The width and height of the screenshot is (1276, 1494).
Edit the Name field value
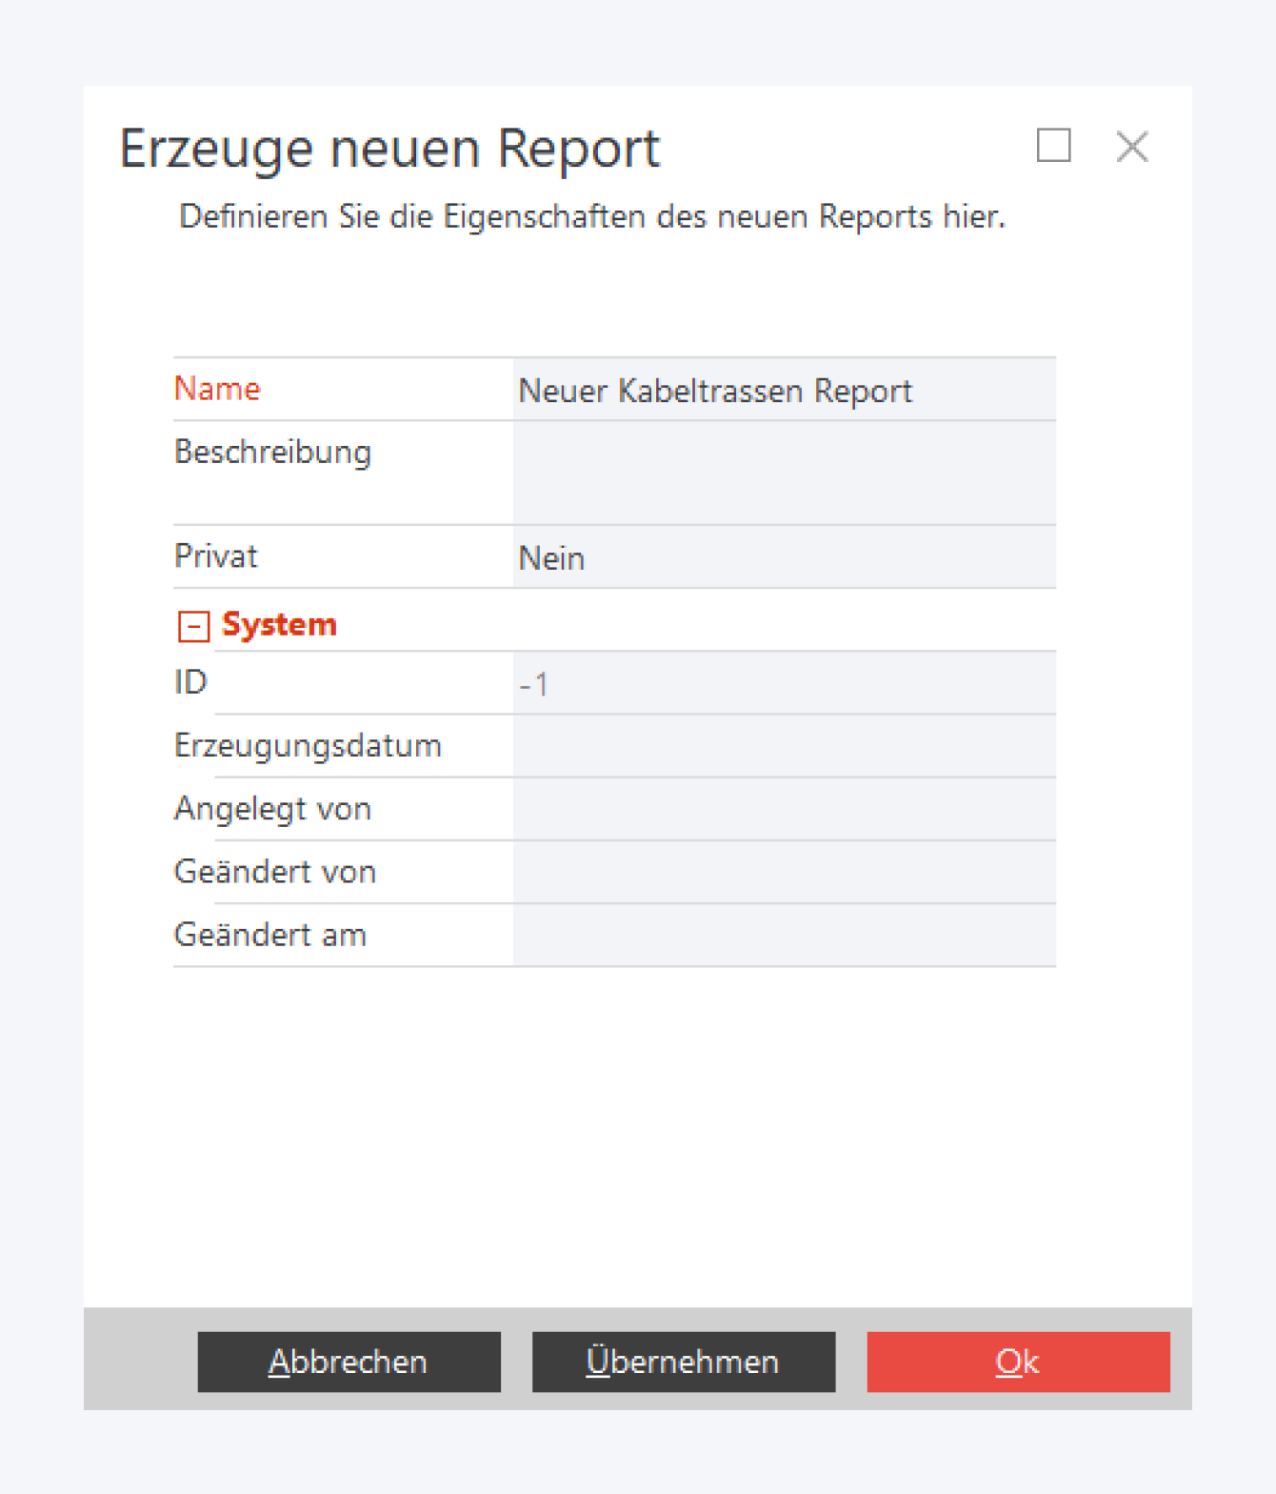click(x=783, y=391)
